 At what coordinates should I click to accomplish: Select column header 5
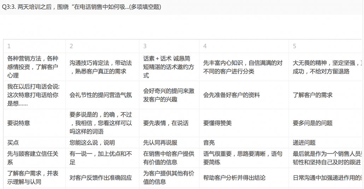tap(325, 46)
